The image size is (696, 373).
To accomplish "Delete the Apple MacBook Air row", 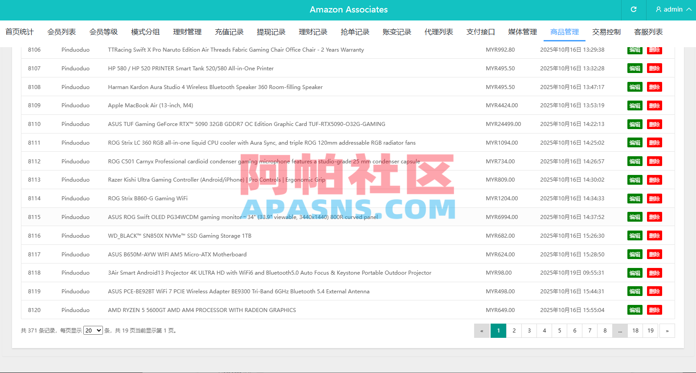I will (655, 105).
